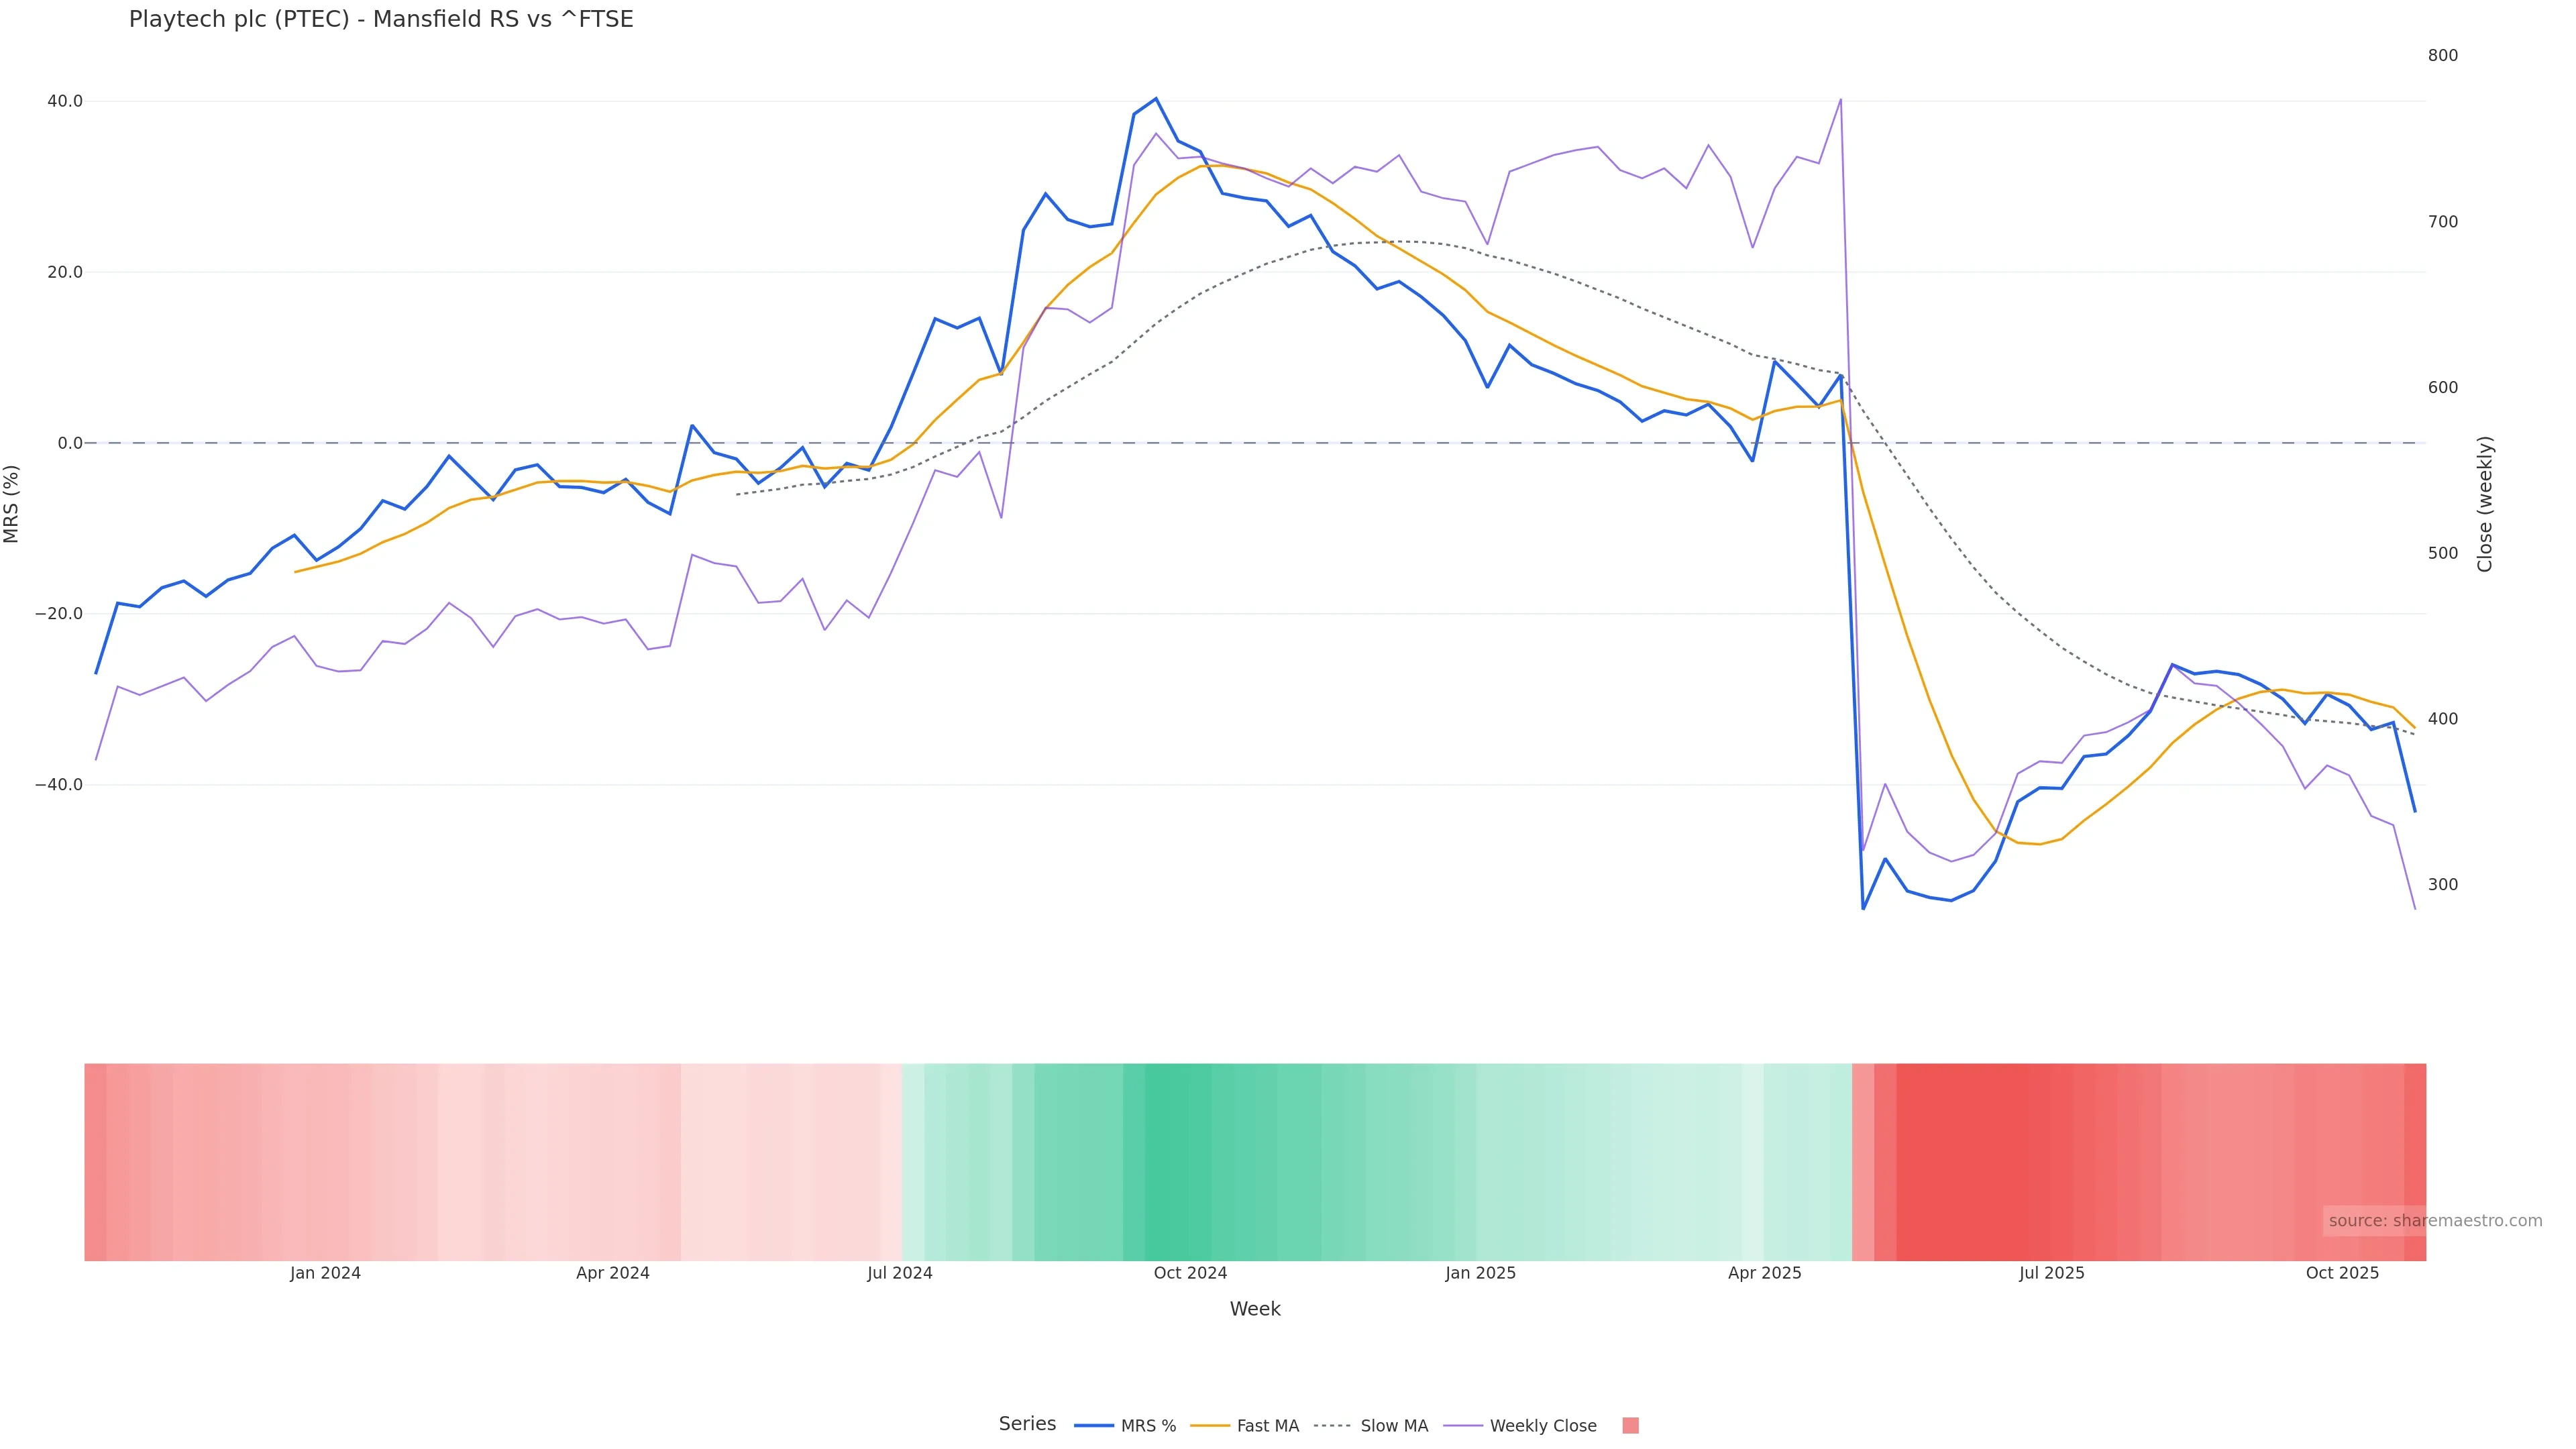Click the Week x-axis title
This screenshot has height=1449, width=2576.
point(1254,1309)
